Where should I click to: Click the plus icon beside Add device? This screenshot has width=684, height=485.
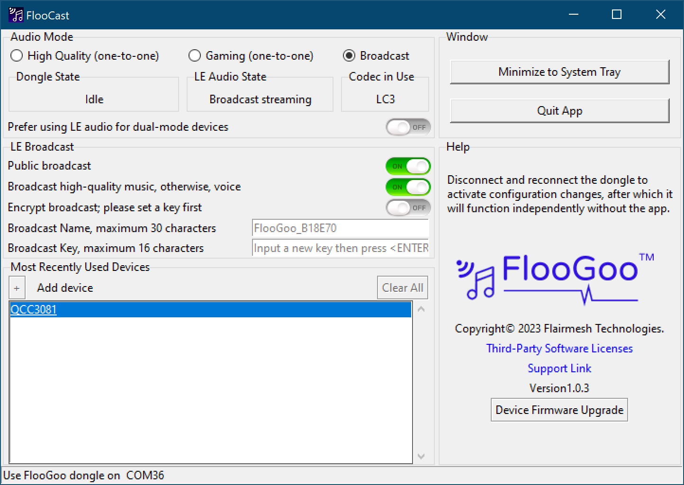[17, 288]
